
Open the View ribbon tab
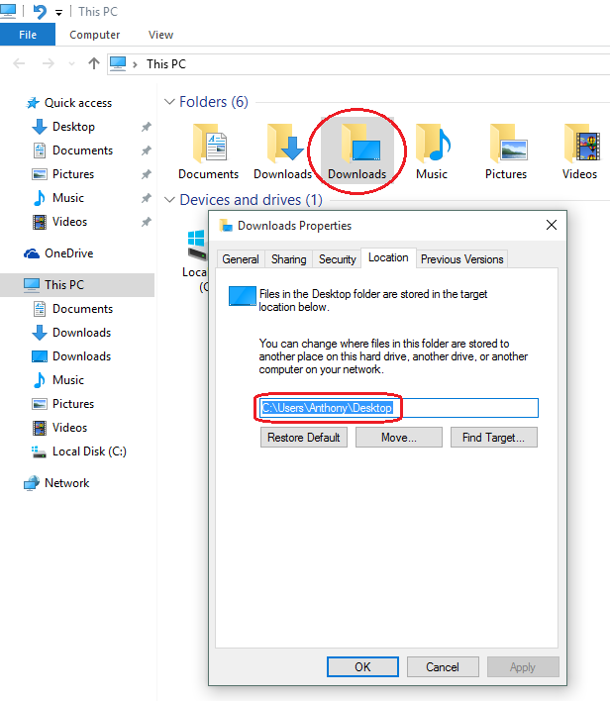pos(161,35)
